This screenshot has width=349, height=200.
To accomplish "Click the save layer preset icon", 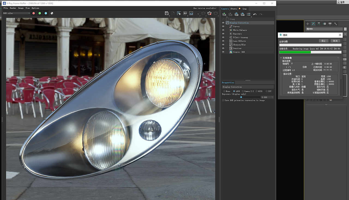I will point(236,14).
